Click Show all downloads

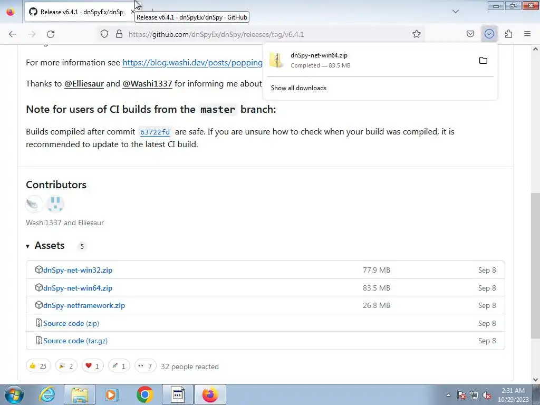[298, 88]
